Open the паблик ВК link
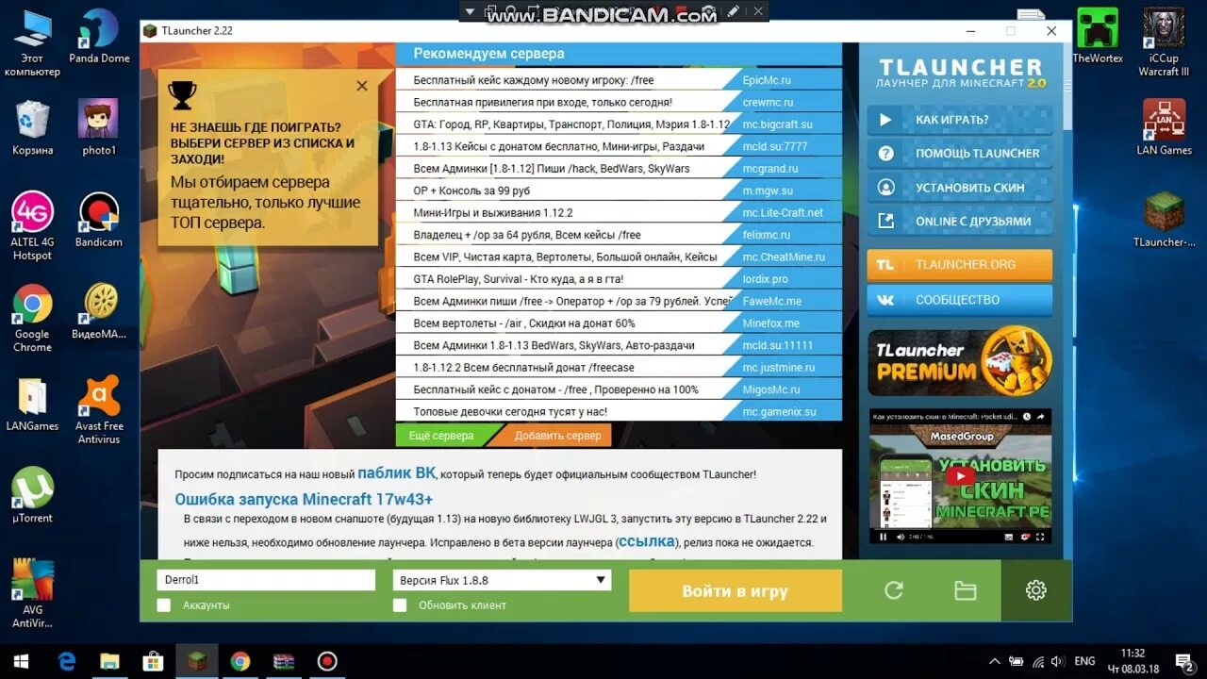 396,473
